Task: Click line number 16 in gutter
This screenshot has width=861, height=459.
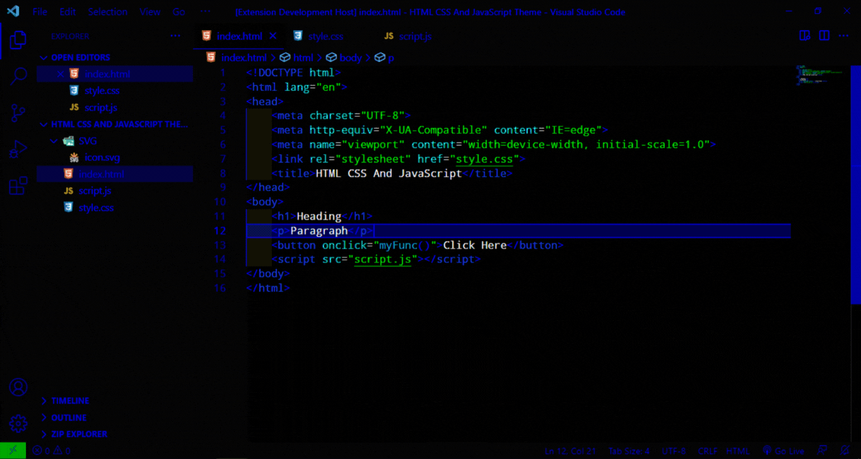Action: point(220,288)
